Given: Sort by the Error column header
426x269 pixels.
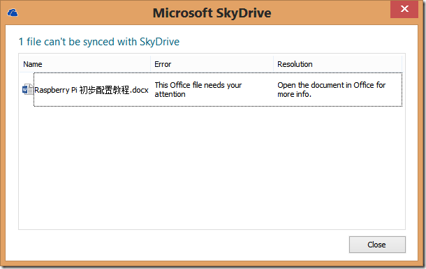Looking at the screenshot, I should click(x=212, y=64).
